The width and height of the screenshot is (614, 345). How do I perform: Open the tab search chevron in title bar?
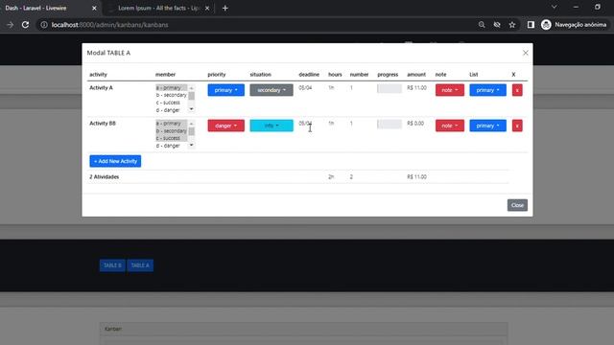click(555, 7)
